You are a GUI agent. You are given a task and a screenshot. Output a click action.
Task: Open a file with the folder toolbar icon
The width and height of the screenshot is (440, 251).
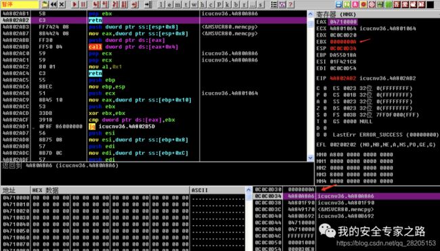pos(45,4)
